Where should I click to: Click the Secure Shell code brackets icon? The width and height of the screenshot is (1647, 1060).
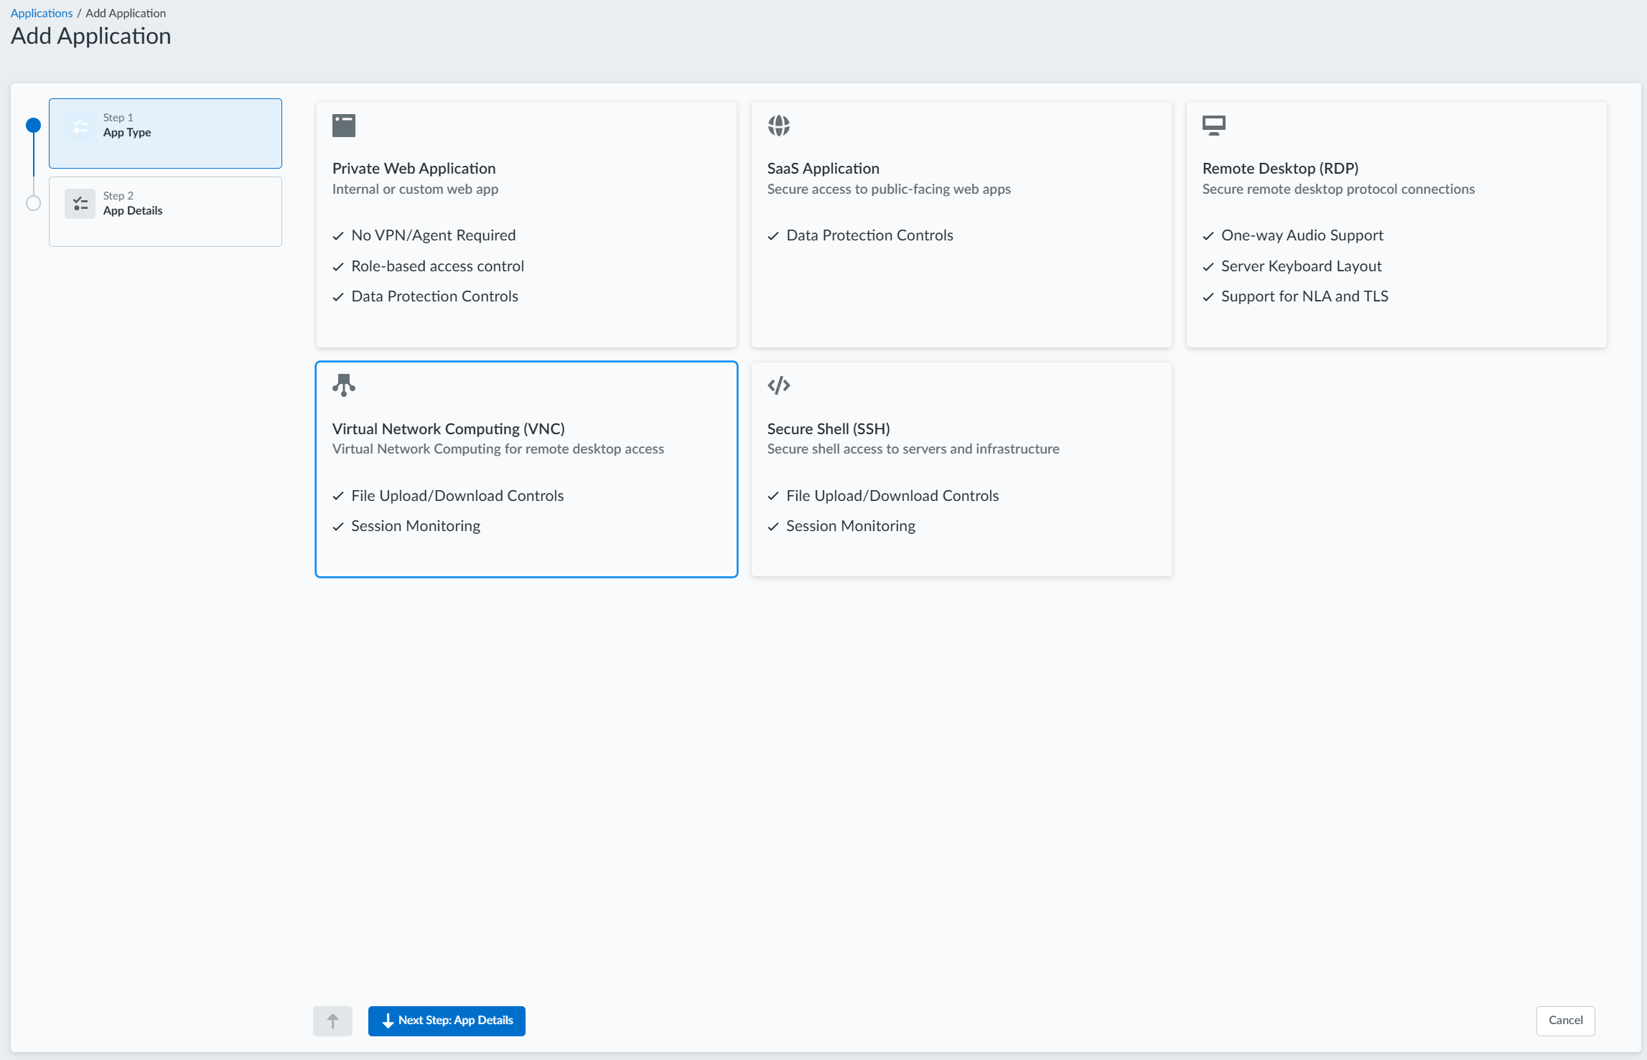click(x=779, y=385)
